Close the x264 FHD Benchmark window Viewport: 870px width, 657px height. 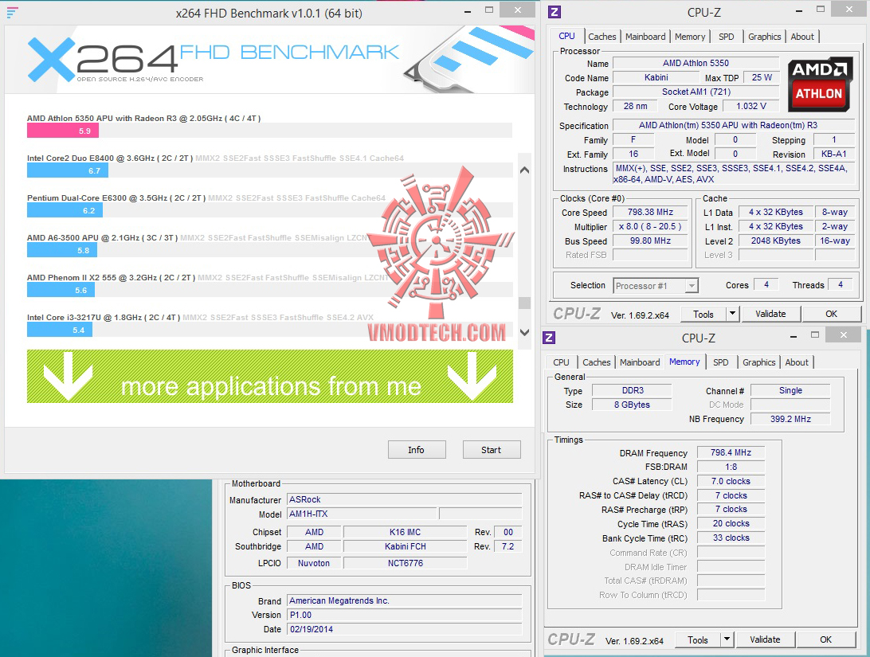coord(518,10)
